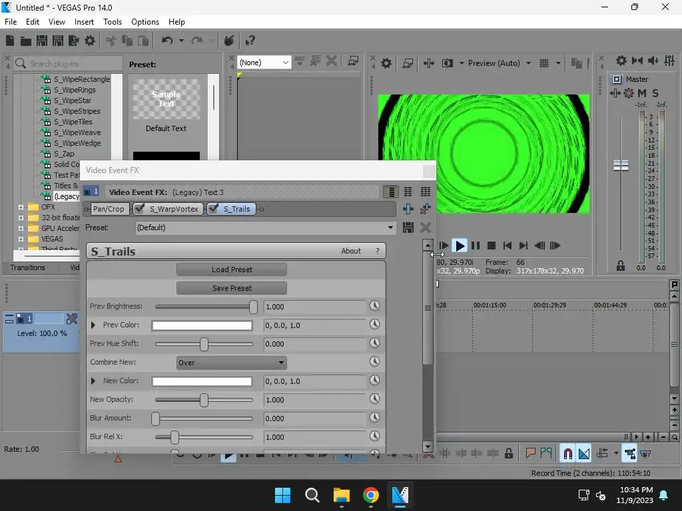
Task: Open Project Properties gear icon
Action: [x=90, y=41]
